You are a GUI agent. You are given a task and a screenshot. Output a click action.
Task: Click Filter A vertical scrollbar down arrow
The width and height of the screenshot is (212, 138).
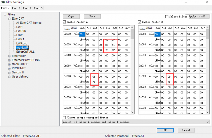[132, 112]
